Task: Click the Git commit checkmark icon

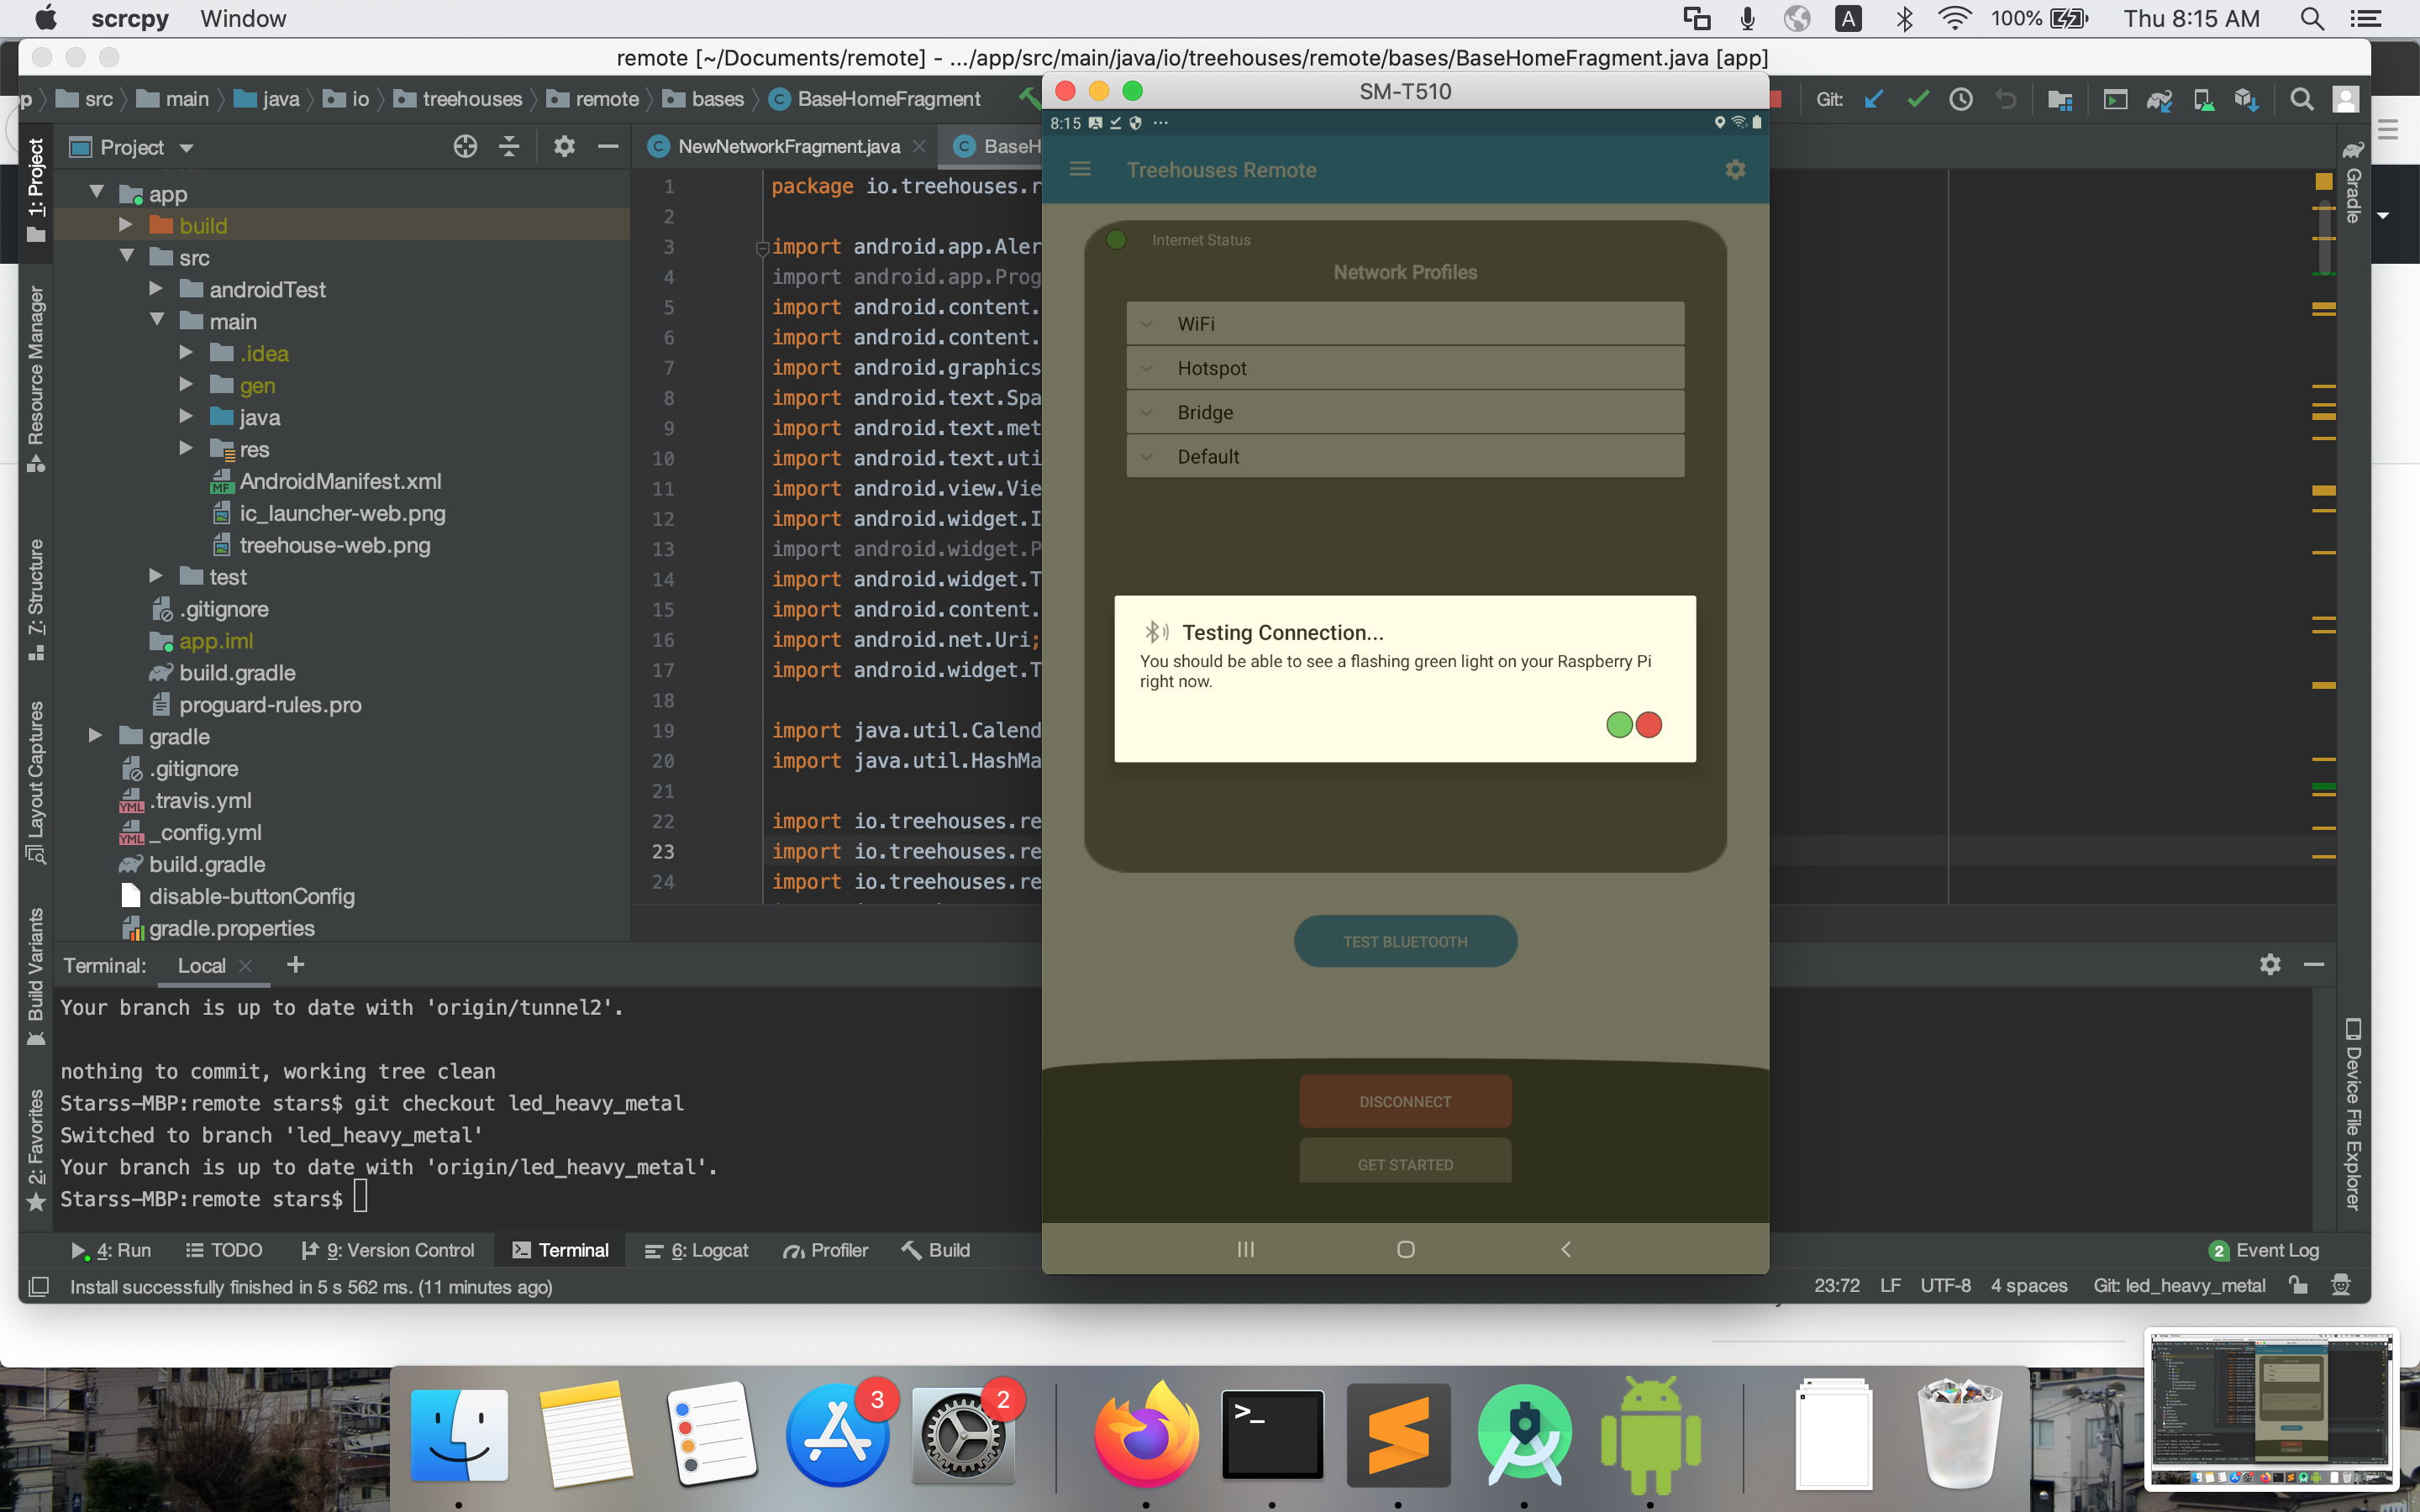Action: click(x=1917, y=99)
